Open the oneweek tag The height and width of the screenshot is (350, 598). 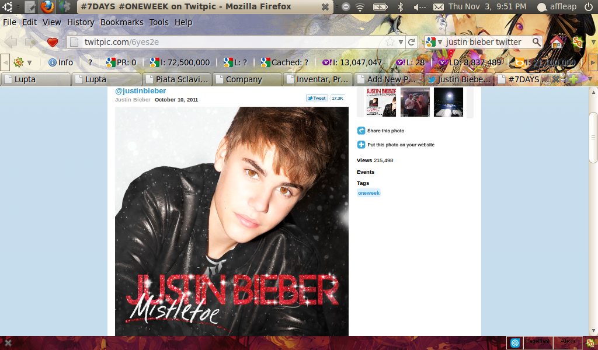[369, 193]
